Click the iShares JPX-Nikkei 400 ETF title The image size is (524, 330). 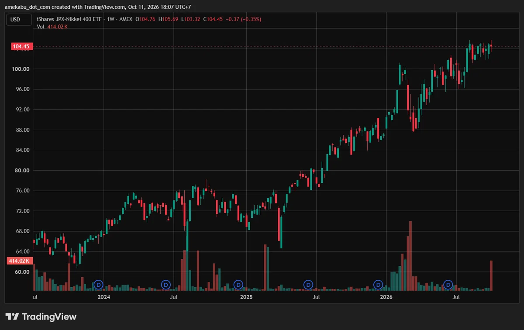(x=69, y=19)
